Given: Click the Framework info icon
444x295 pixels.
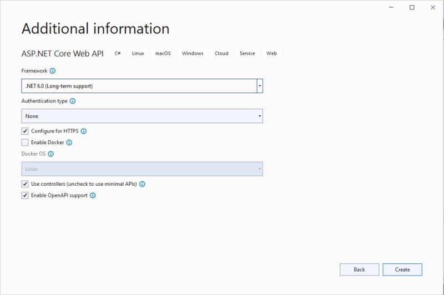Looking at the screenshot, I should pyautogui.click(x=52, y=71).
